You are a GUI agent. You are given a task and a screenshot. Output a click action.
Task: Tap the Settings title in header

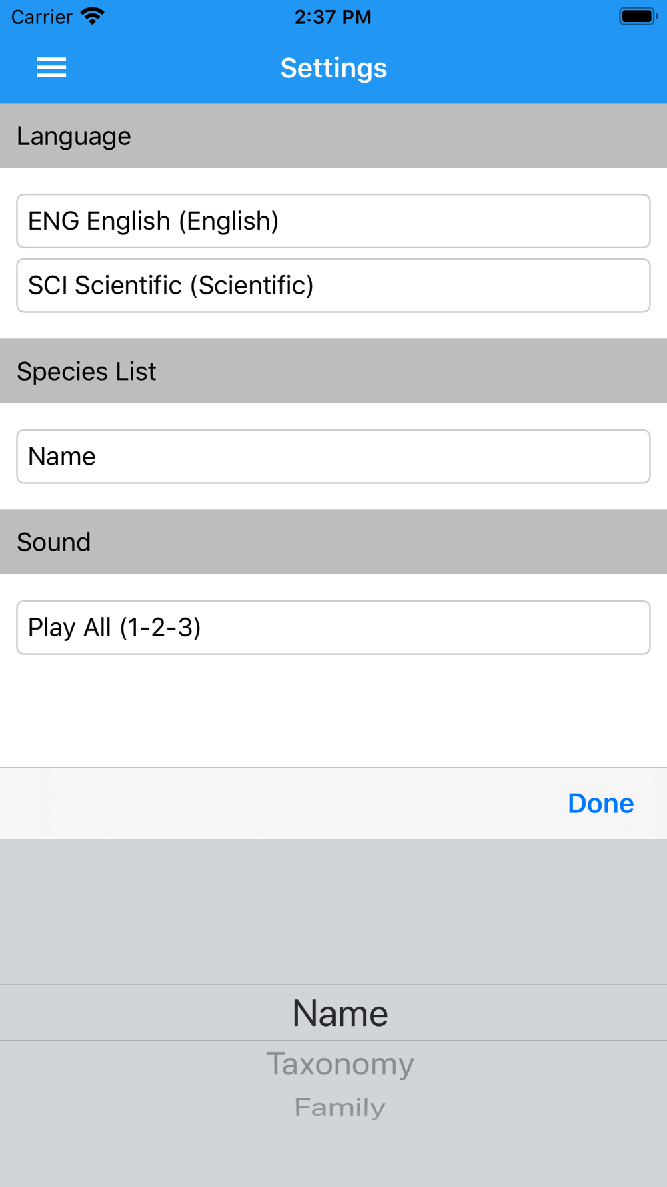coord(333,68)
